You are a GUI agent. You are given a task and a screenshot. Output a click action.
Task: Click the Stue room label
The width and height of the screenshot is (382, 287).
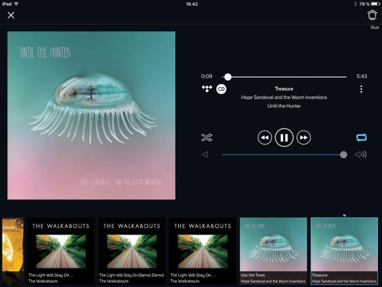374,28
